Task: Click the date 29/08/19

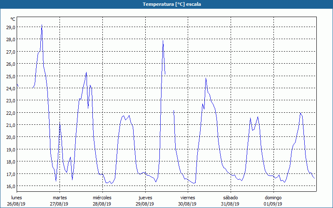Action: [x=145, y=204]
